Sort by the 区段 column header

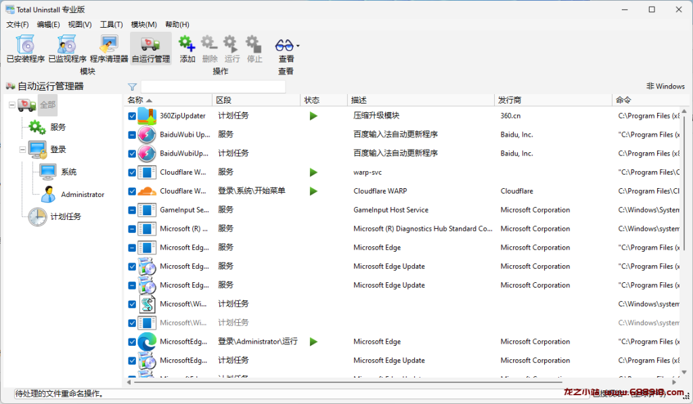[x=256, y=100]
